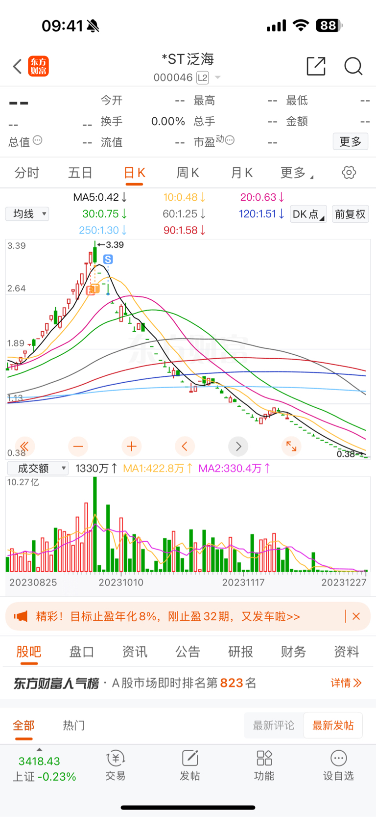
Task: Select the 全部 posts filter
Action: pos(23,725)
